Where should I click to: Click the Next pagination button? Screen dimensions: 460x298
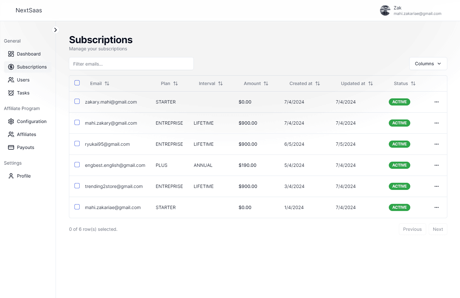point(438,229)
